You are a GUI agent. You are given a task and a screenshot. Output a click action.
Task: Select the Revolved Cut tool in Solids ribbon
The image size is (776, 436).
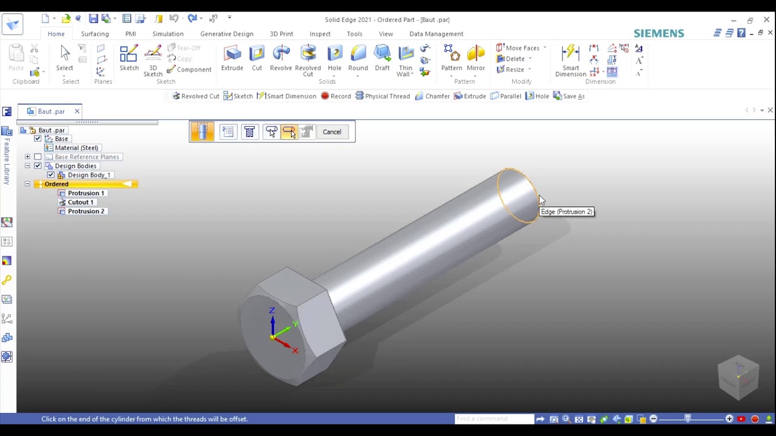click(x=308, y=61)
